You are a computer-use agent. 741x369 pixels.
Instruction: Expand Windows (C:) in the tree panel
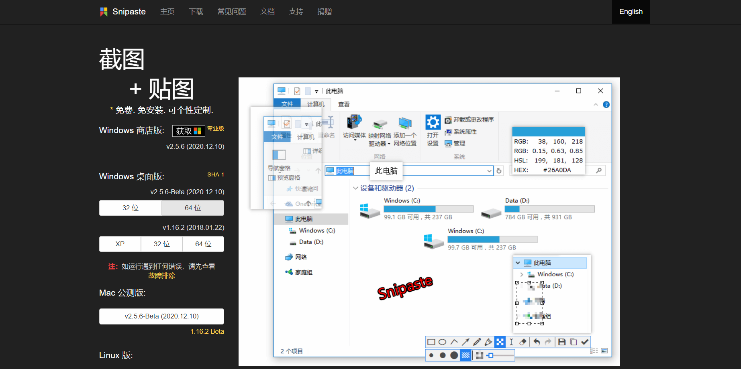(x=522, y=274)
